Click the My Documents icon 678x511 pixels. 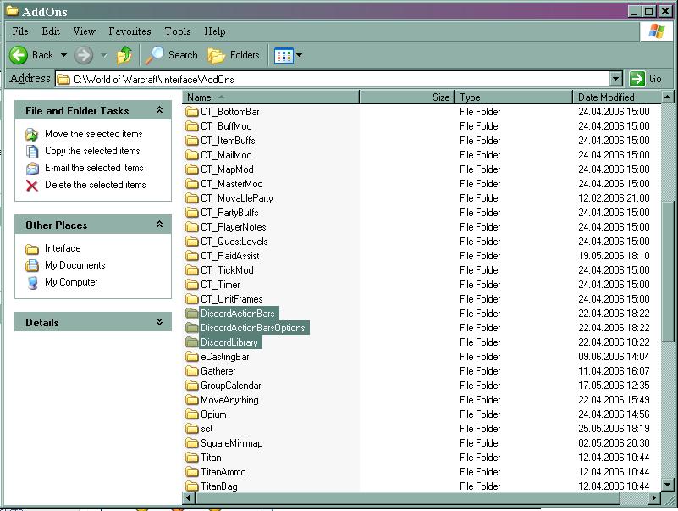click(x=32, y=265)
